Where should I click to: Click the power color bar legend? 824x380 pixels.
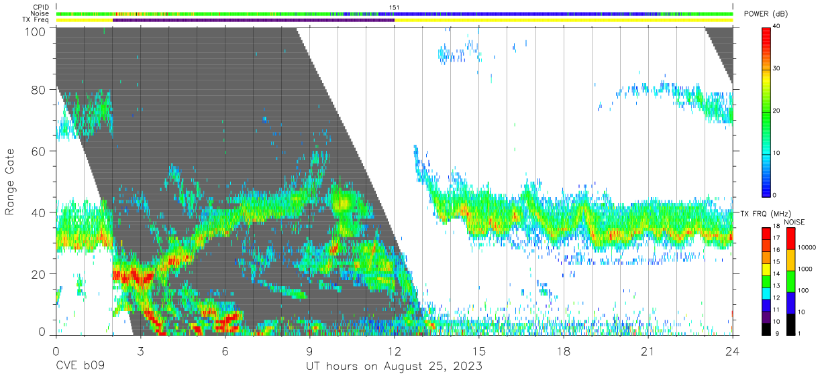tap(766, 111)
